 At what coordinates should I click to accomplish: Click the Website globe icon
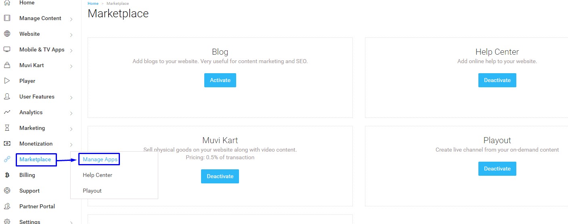coord(7,34)
